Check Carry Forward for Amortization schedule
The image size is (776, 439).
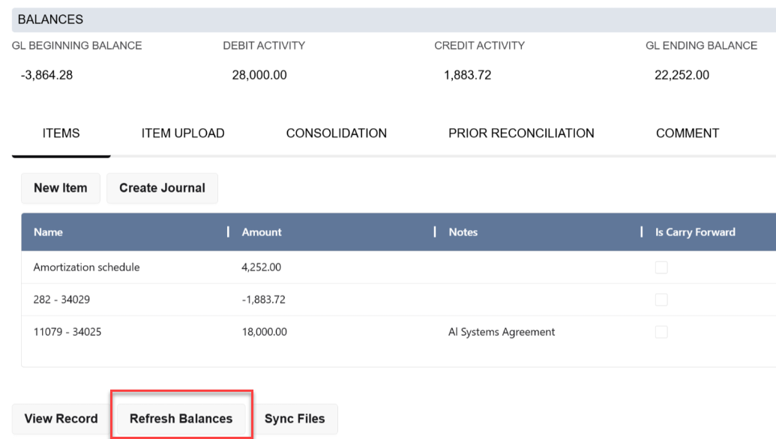point(661,267)
